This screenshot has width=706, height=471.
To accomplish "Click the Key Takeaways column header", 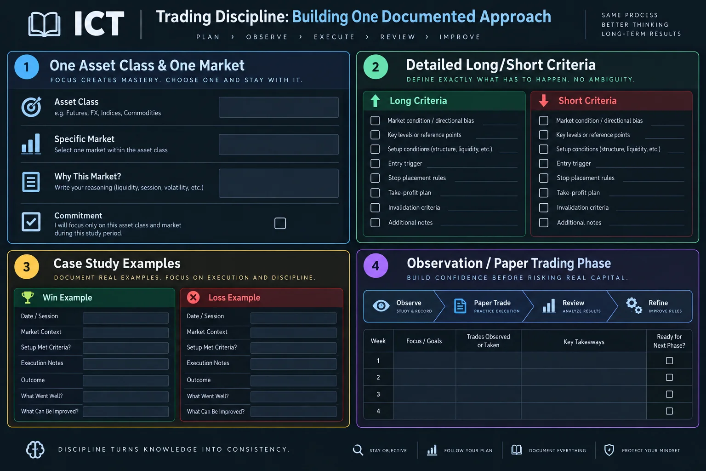I will (x=584, y=342).
